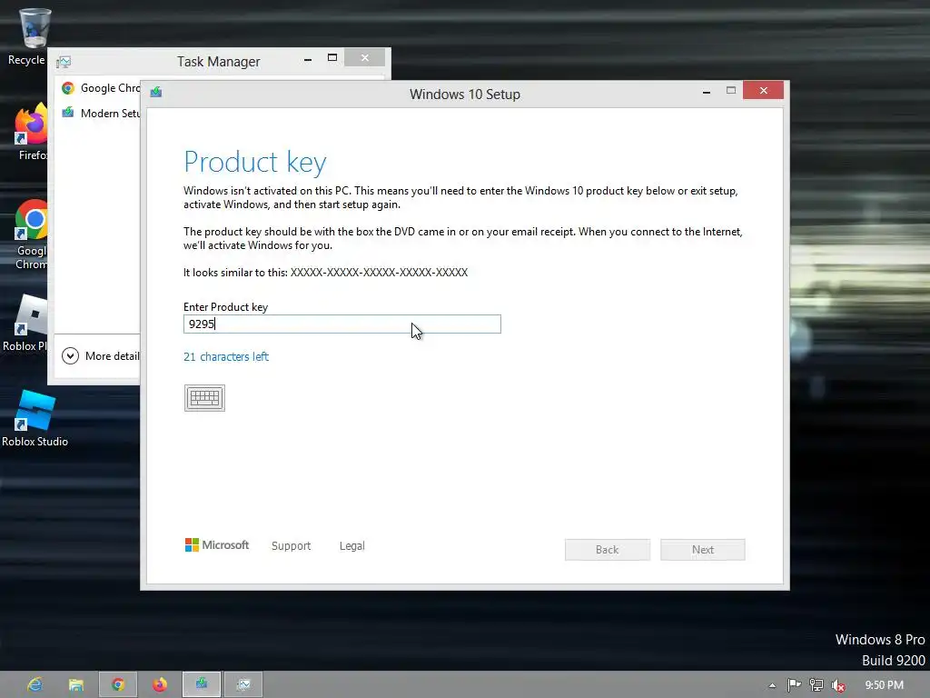Screen dimensions: 930x698
Task: Minimize the Windows 10 Setup window
Action: [706, 92]
